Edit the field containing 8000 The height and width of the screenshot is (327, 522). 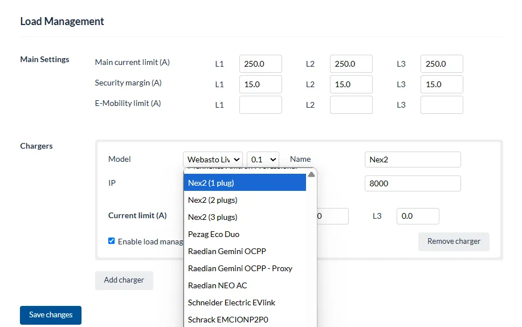click(413, 183)
